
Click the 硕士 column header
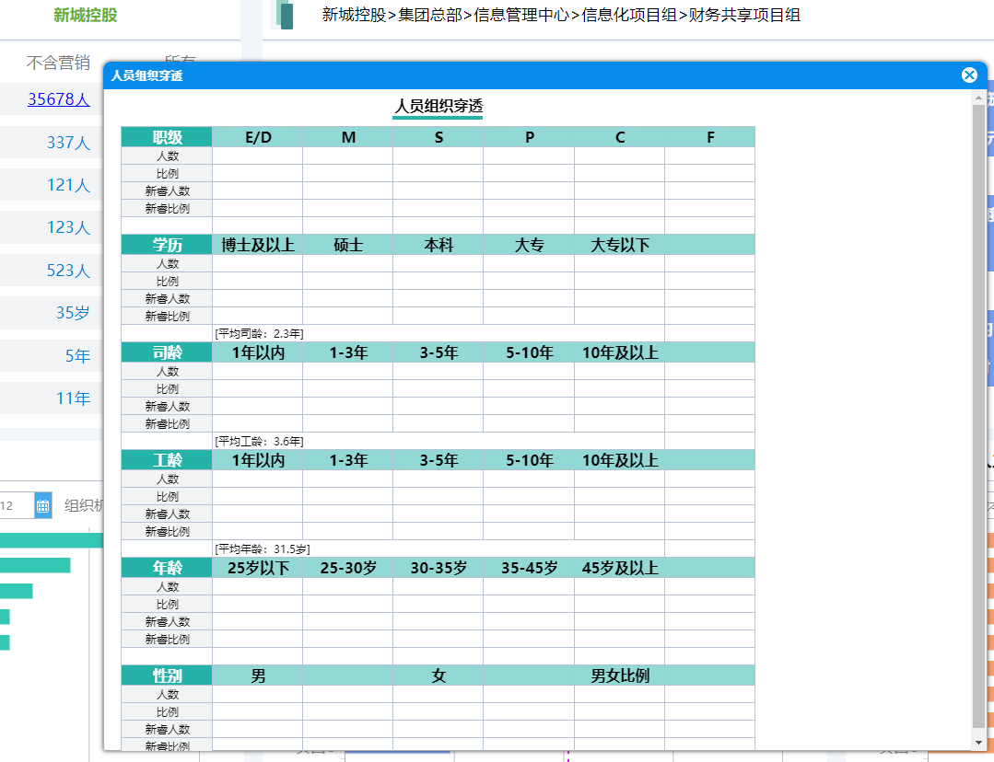pos(348,245)
